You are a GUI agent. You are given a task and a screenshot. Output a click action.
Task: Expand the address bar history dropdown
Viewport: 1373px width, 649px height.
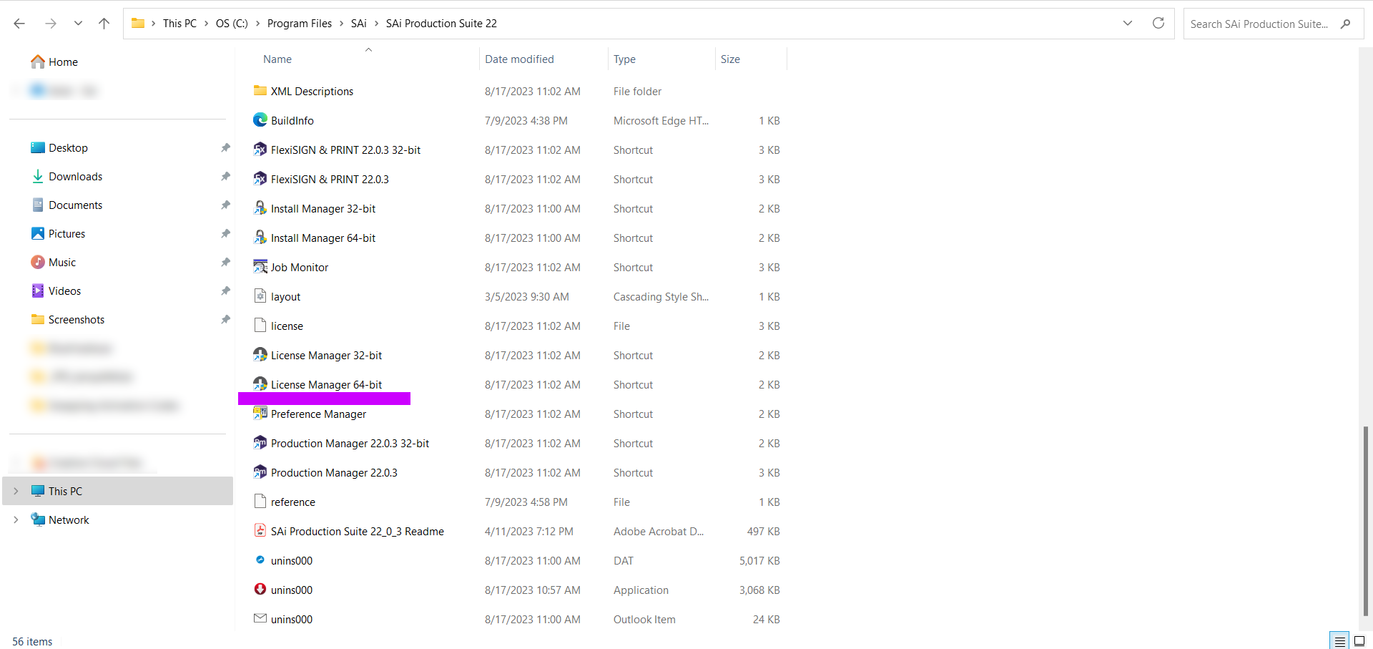(x=1128, y=23)
